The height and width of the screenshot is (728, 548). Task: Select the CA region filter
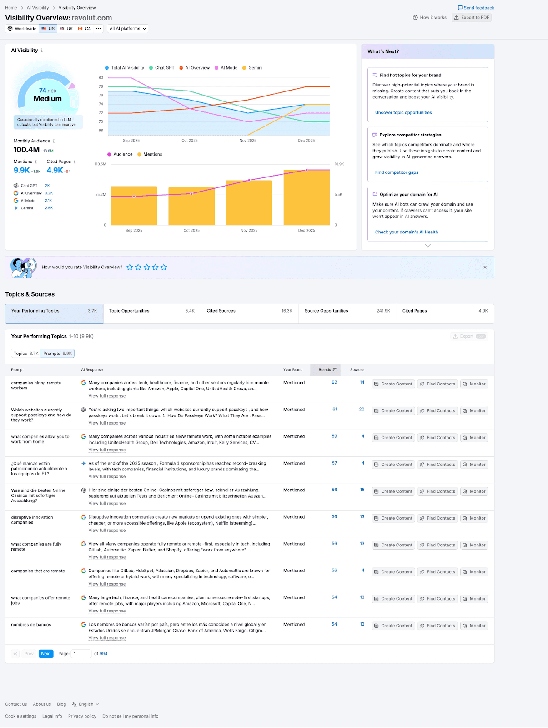[84, 29]
